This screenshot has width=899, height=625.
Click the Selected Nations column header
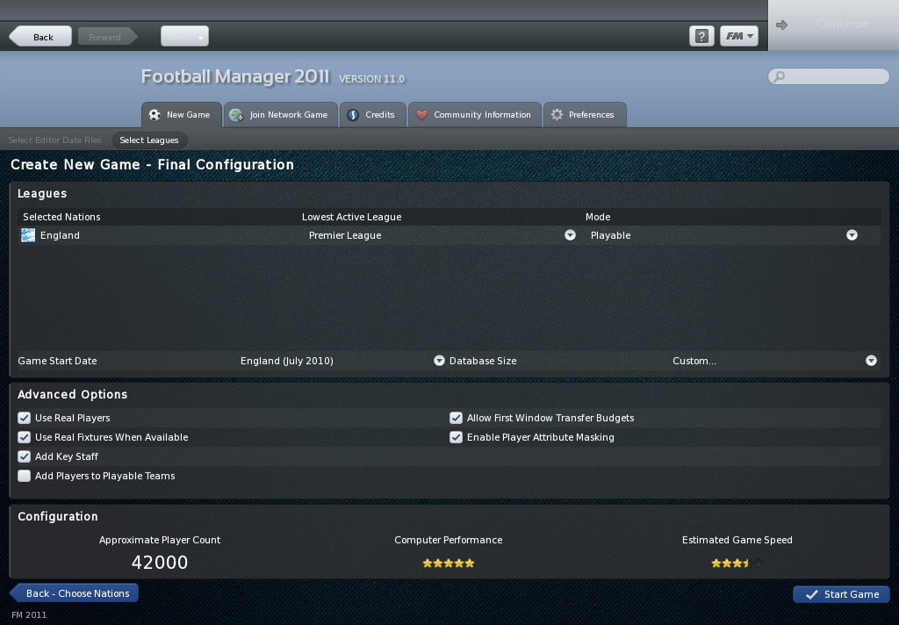[61, 217]
